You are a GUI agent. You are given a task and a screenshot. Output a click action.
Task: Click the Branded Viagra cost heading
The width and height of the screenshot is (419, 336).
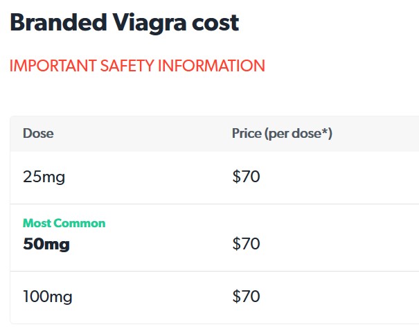tap(124, 24)
